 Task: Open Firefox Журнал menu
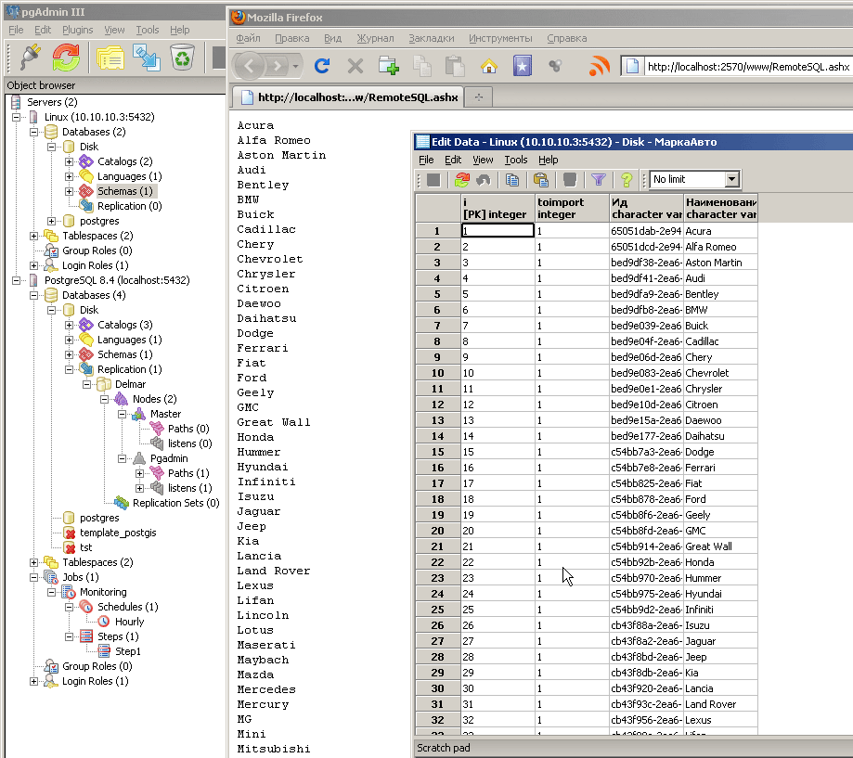coord(375,38)
